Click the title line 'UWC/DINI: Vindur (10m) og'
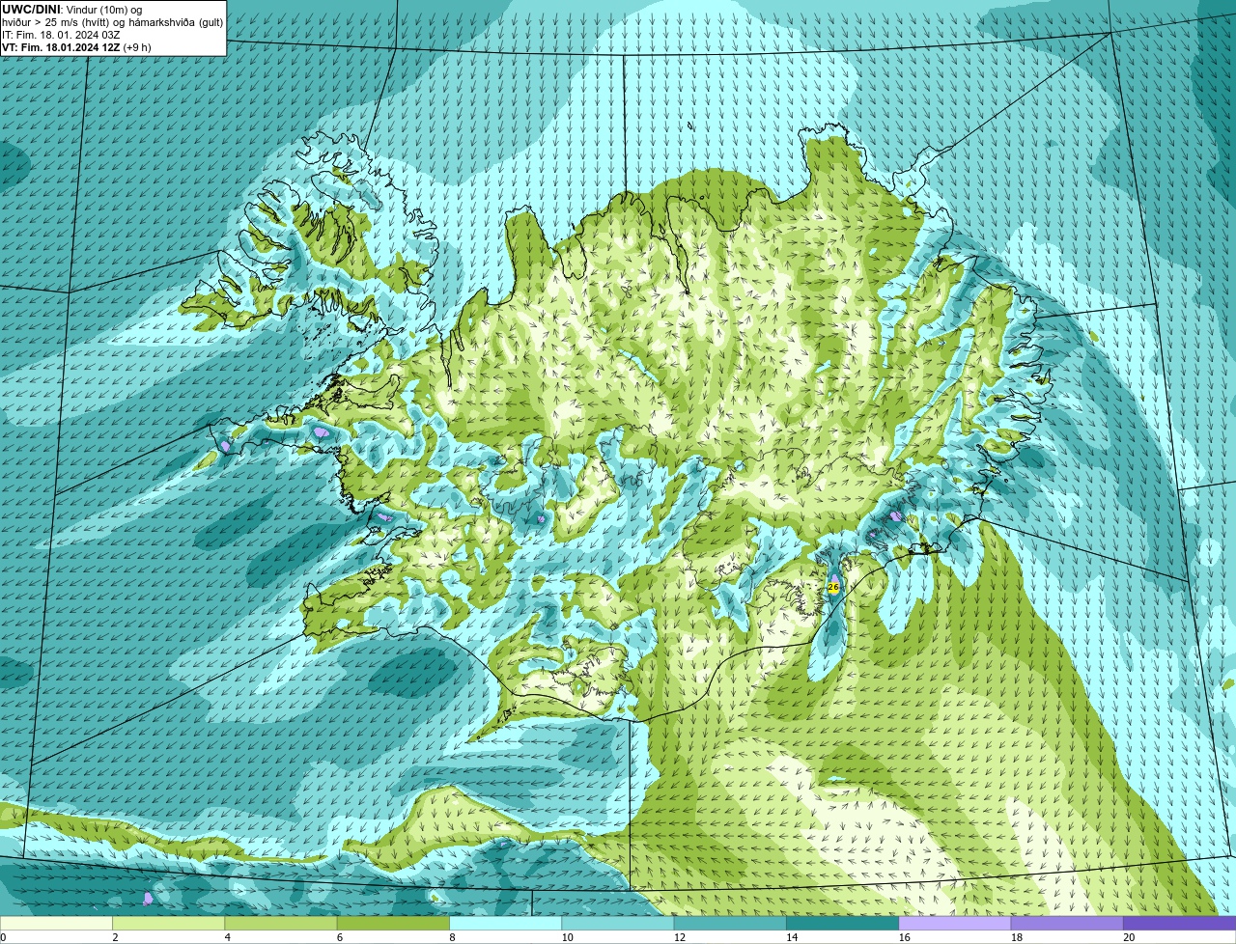Image resolution: width=1236 pixels, height=944 pixels. 72,10
